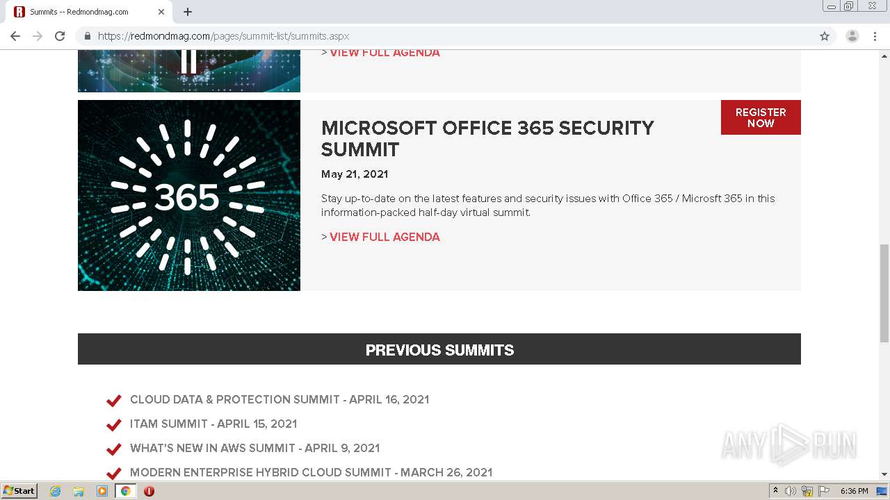Click the browser forward arrow
Image resolution: width=890 pixels, height=500 pixels.
coord(38,36)
